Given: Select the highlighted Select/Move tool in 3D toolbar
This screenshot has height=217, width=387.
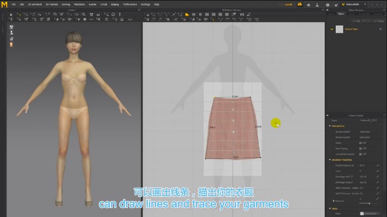Looking at the screenshot, I should [20, 15].
